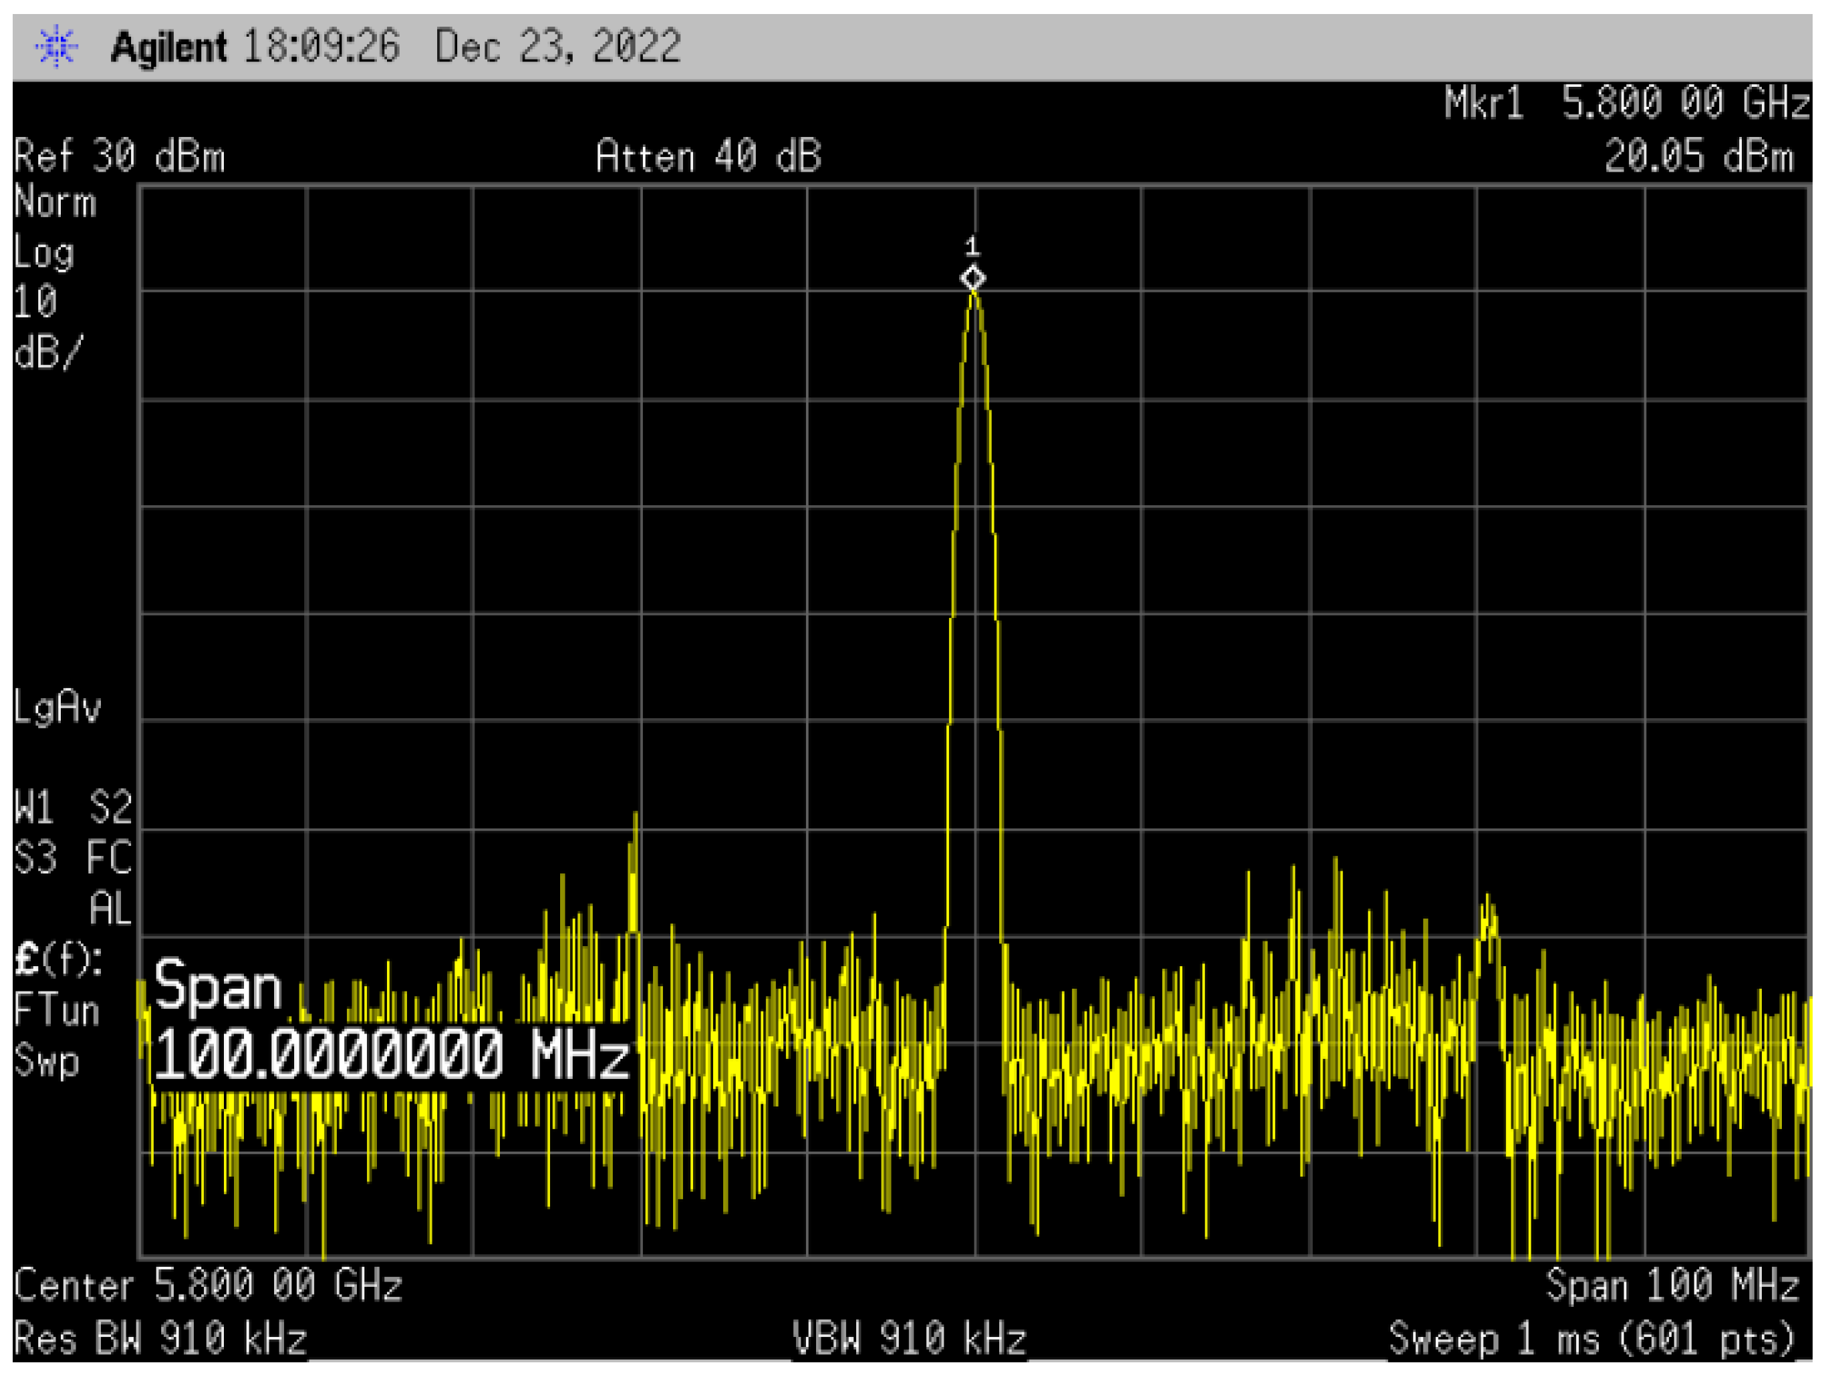Click the Agilent starburst logo icon
The image size is (1826, 1373).
pyautogui.click(x=56, y=46)
